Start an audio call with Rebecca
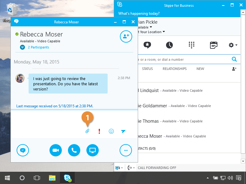This screenshot has height=184, width=246. tap(74, 150)
